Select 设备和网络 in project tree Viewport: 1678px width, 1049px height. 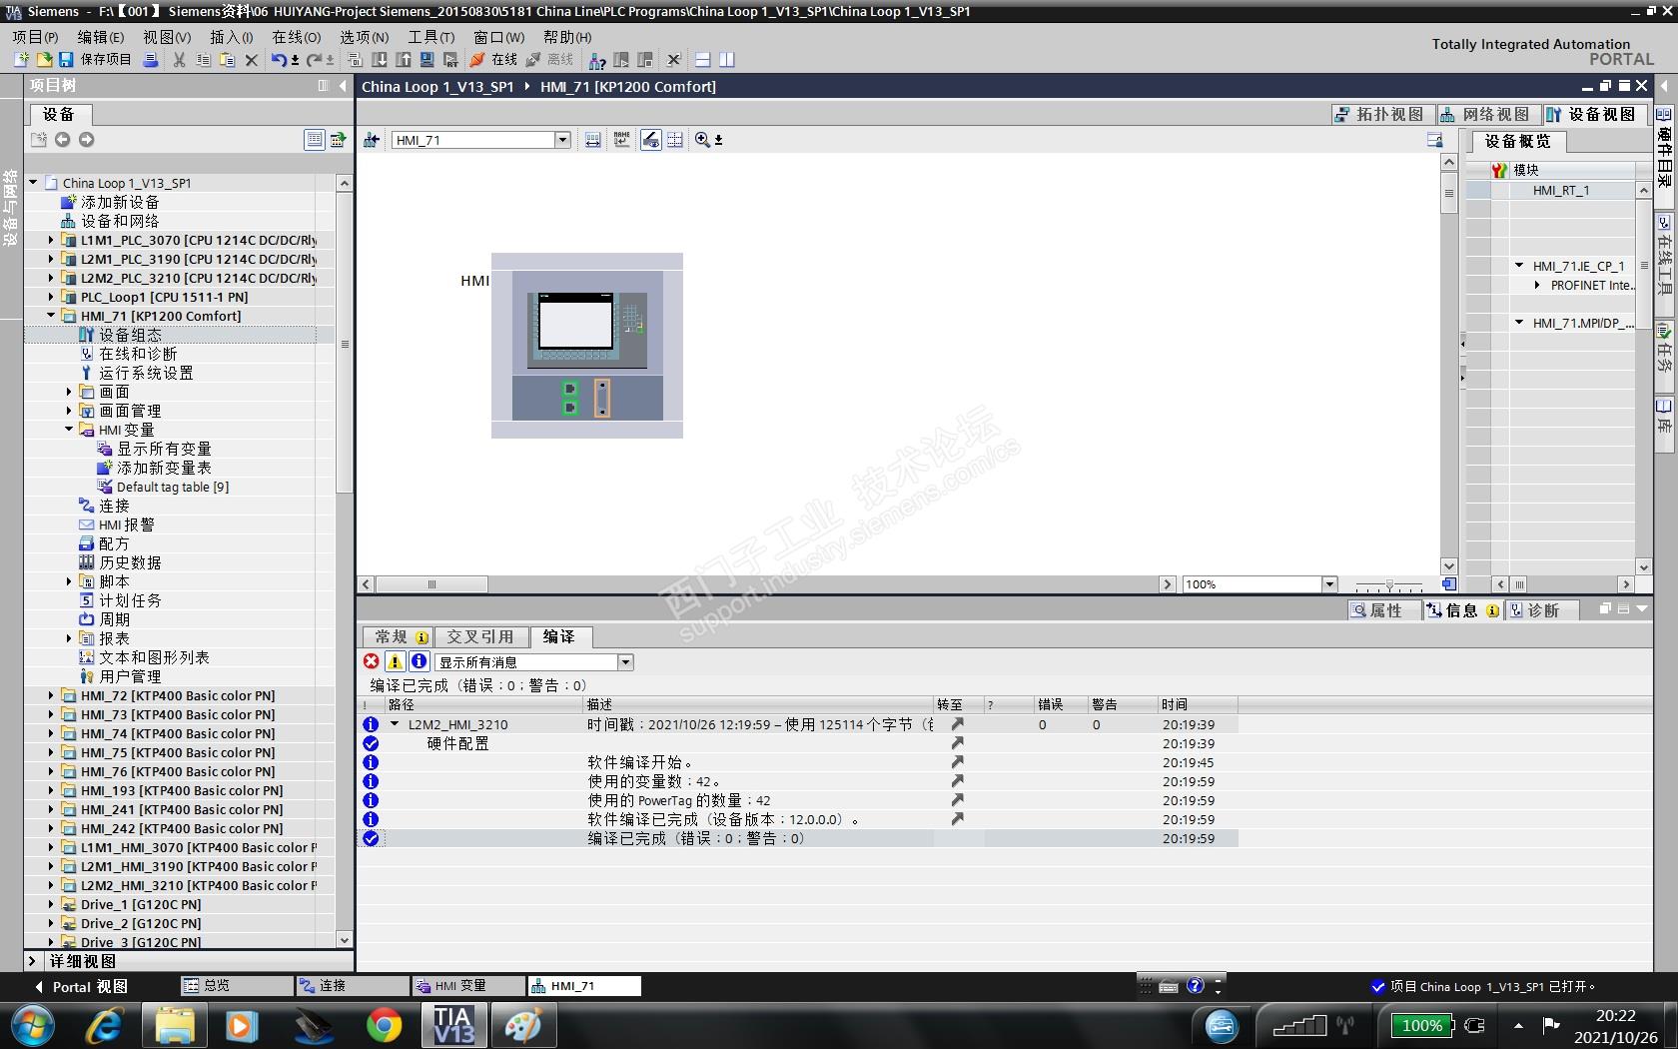(x=119, y=221)
